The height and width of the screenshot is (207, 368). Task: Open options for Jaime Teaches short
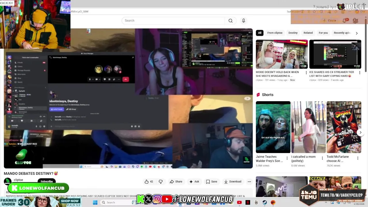287,158
